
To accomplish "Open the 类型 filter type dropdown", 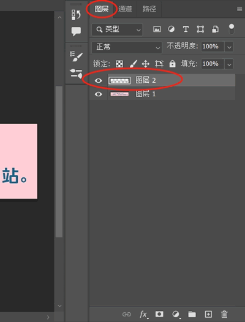I will [x=117, y=29].
